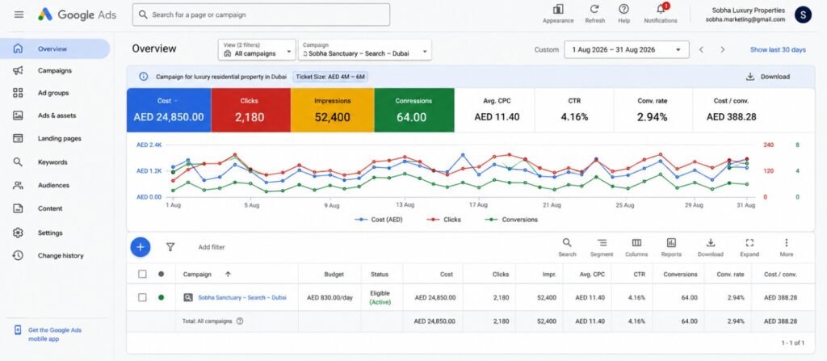This screenshot has width=827, height=361.
Task: Toggle Cost (AED) legend entry
Action: [379, 220]
